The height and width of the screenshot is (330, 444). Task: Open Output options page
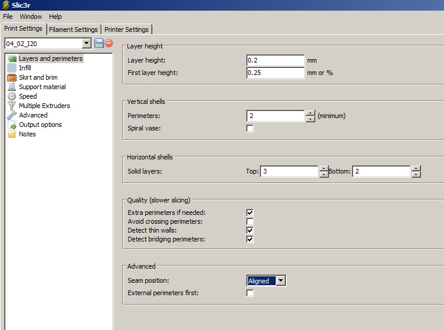[x=40, y=125]
